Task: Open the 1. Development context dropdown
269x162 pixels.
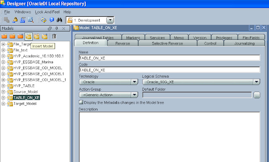Action: (110, 20)
